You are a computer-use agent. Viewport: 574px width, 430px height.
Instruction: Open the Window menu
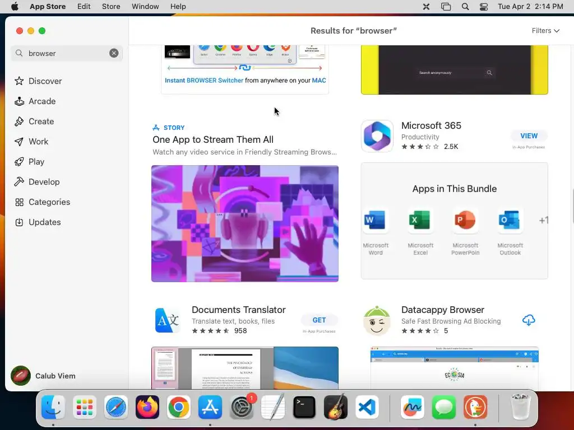coord(145,7)
